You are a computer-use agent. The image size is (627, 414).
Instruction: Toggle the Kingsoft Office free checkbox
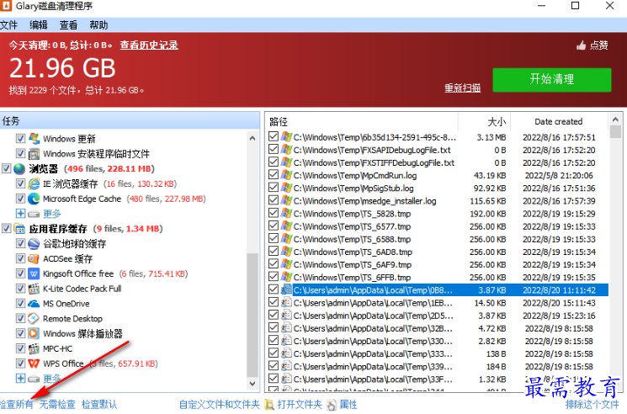coord(20,273)
